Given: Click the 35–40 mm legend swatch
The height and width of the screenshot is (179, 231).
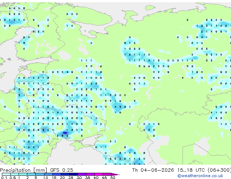Looking at the screenshot, I should pyautogui.click(x=90, y=174).
